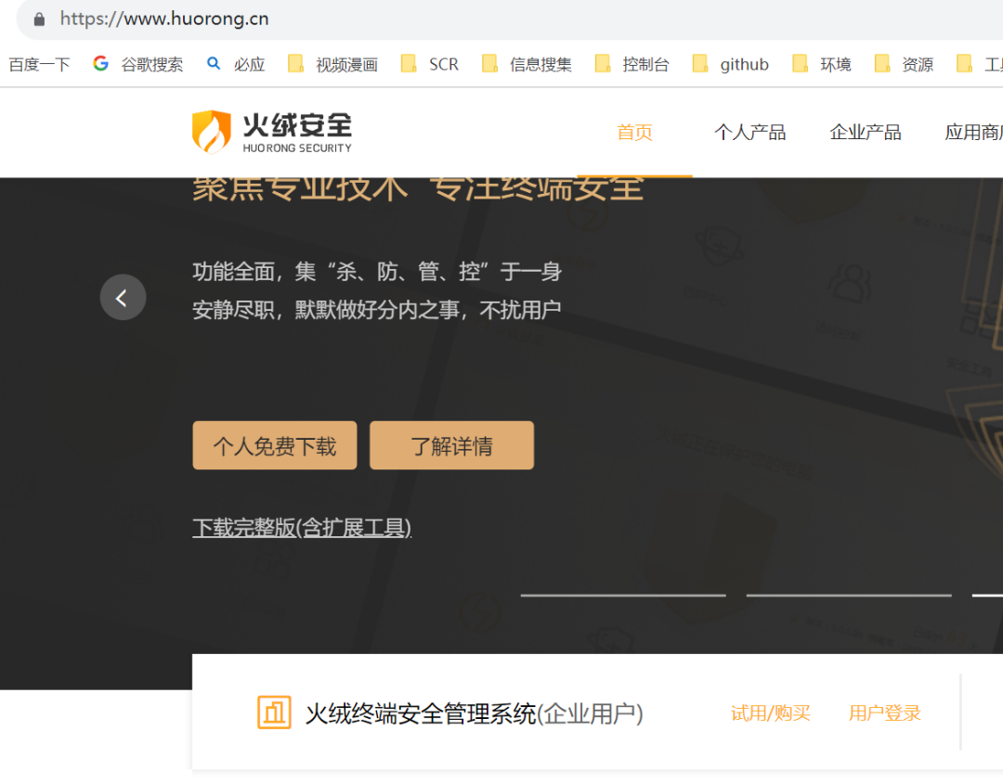Click the previous-slide arrow on the banner

coord(124,298)
